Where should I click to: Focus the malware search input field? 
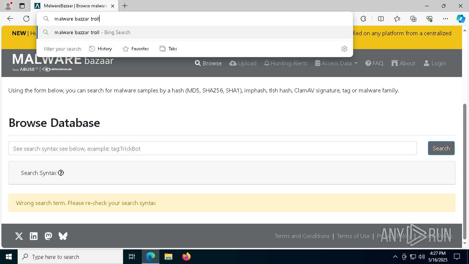(213, 148)
